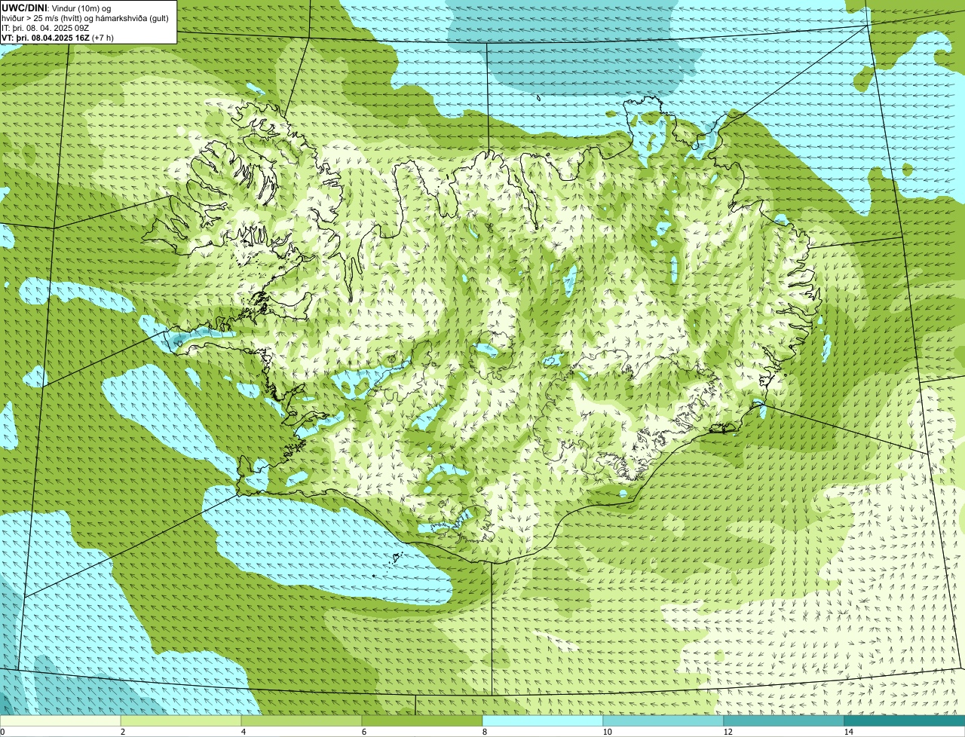Click the valid time 'VT: þri. 08.04.2025 16Z (+7 h)'
This screenshot has width=965, height=737.
click(57, 38)
